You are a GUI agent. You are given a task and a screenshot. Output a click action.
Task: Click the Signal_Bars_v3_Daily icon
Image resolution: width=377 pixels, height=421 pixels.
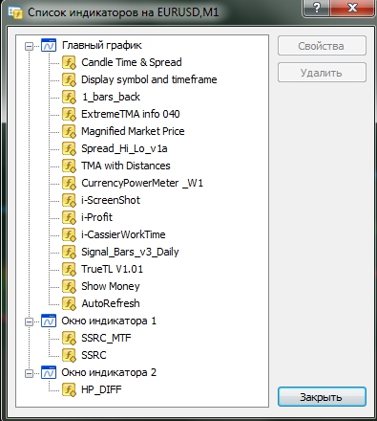click(x=69, y=252)
